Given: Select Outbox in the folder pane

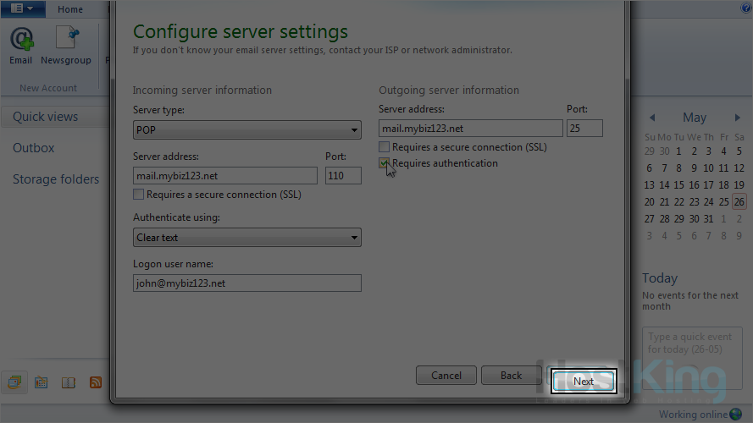Looking at the screenshot, I should pos(34,148).
